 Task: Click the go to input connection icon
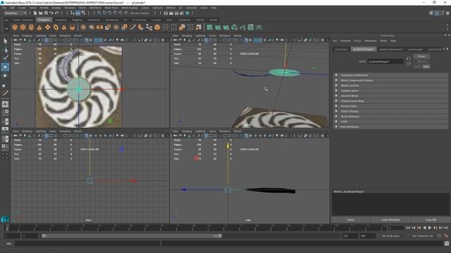point(409,58)
